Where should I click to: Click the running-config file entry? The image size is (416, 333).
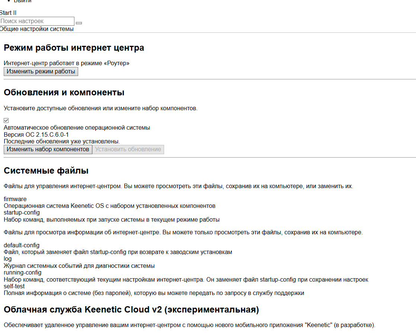(22, 273)
